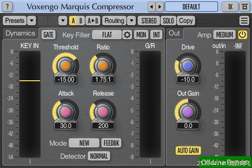The height and width of the screenshot is (168, 252).
Task: Click the Ratio knob
Action: (x=103, y=66)
